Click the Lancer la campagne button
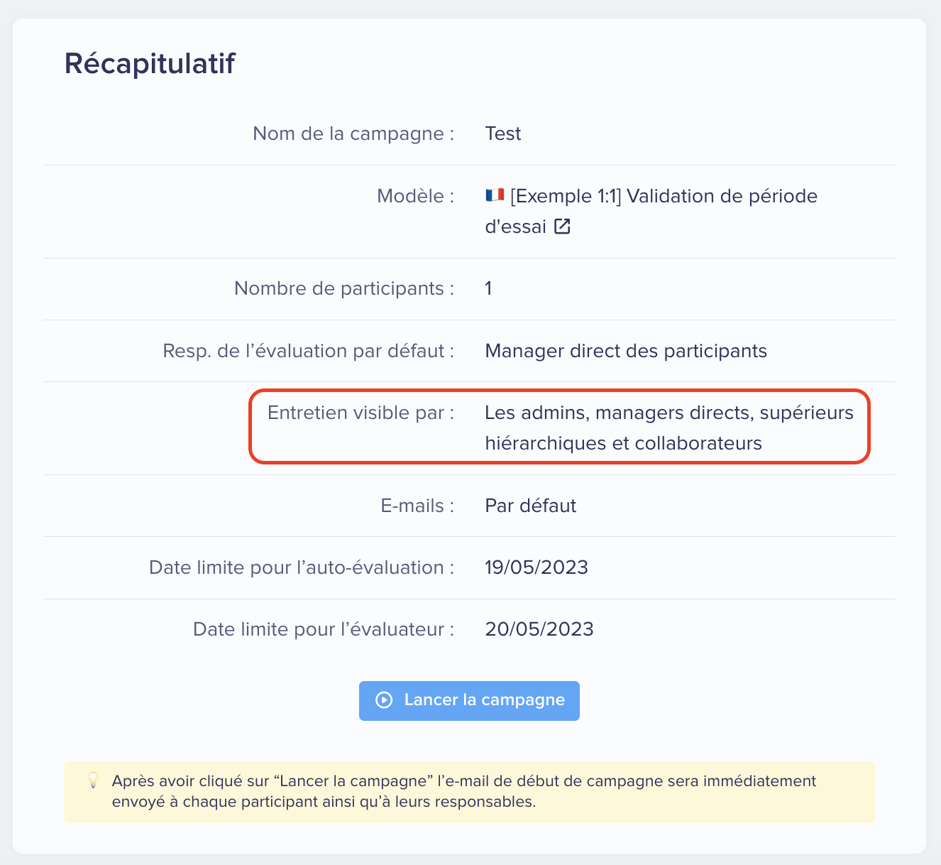Viewport: 941px width, 865px height. [x=469, y=701]
